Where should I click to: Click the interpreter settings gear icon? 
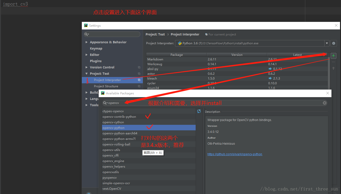[334, 43]
